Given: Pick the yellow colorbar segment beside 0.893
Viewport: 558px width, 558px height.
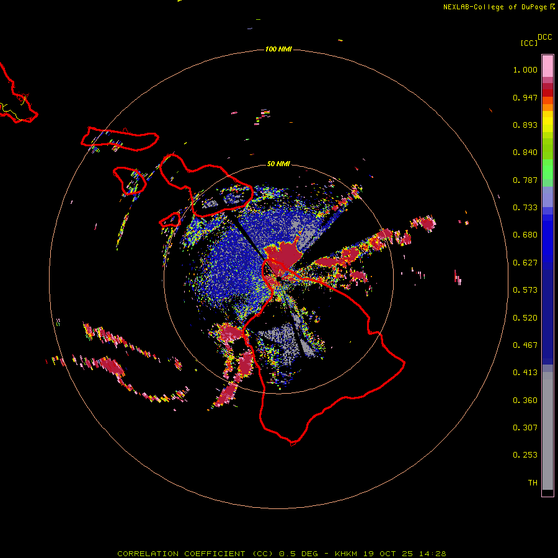Looking at the screenshot, I should [547, 125].
